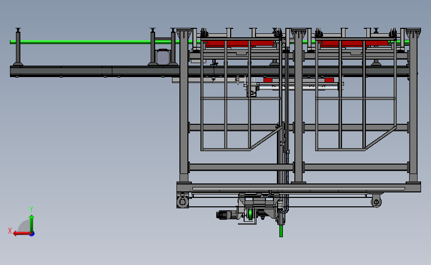Select the right long red panel at top
The image size is (431, 265).
(354, 43)
